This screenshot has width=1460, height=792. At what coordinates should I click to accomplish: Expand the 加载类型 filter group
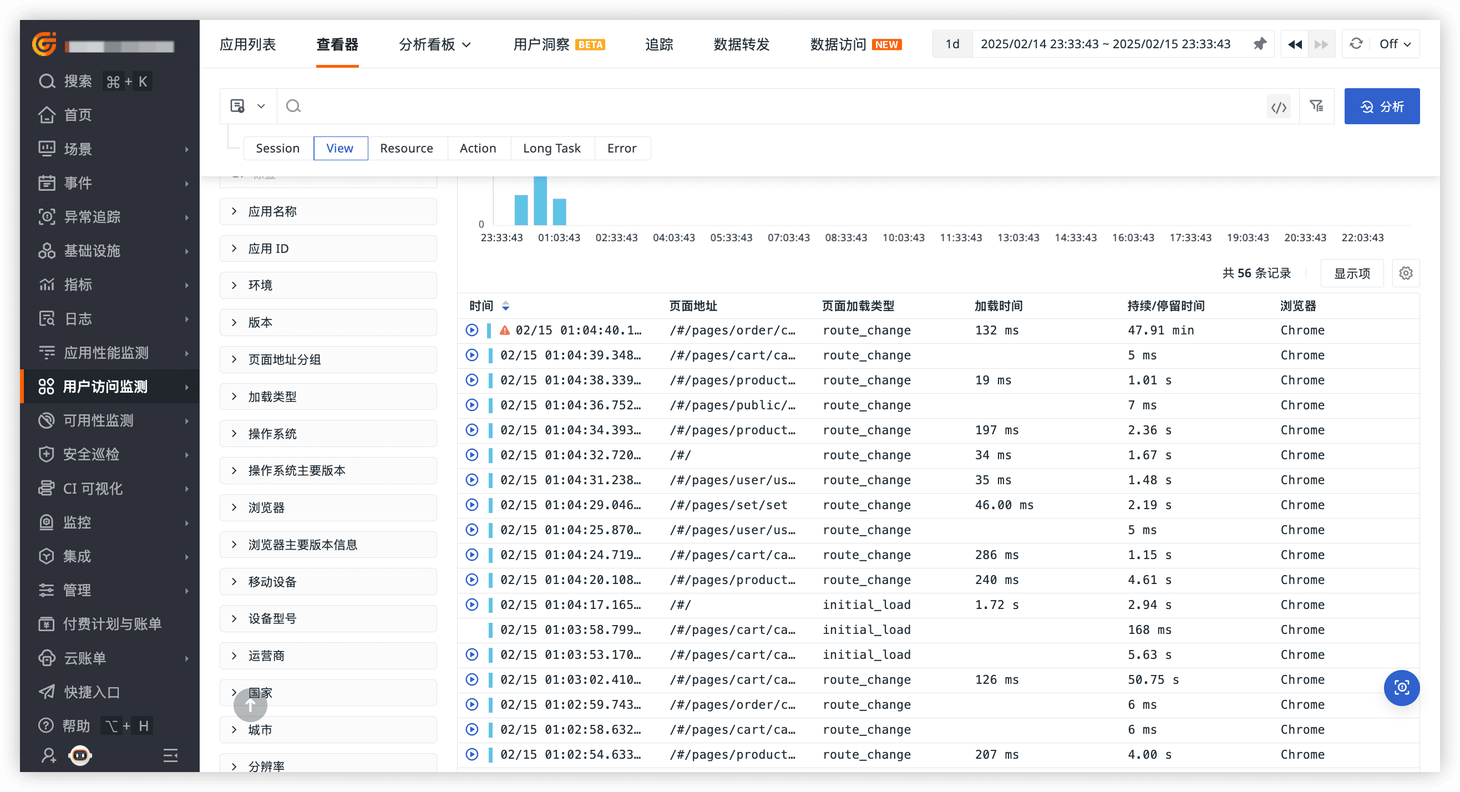coord(272,396)
